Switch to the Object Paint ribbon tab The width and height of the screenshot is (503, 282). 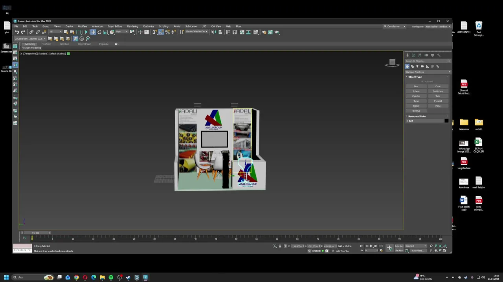point(84,44)
